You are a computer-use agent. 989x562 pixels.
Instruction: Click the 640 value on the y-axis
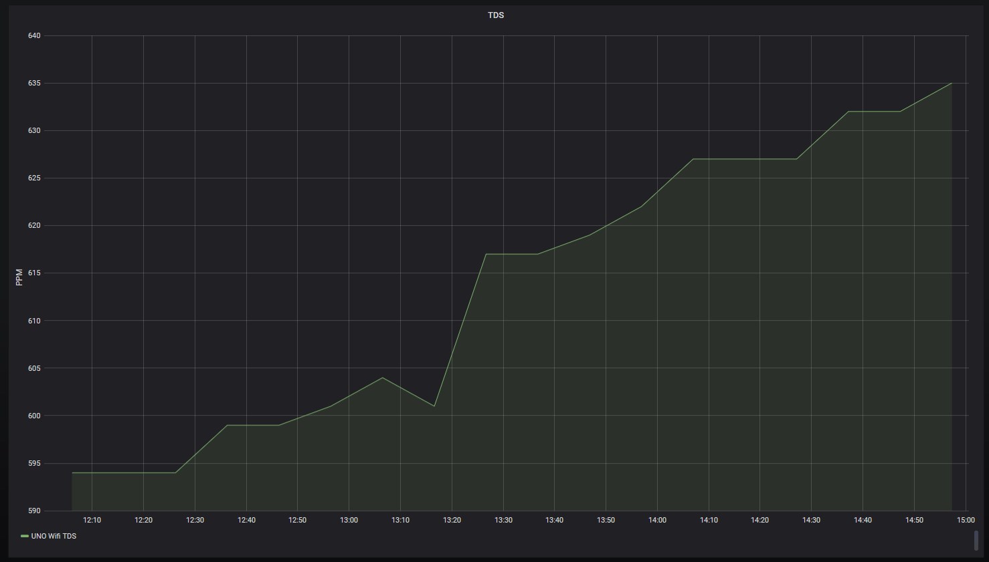point(34,35)
